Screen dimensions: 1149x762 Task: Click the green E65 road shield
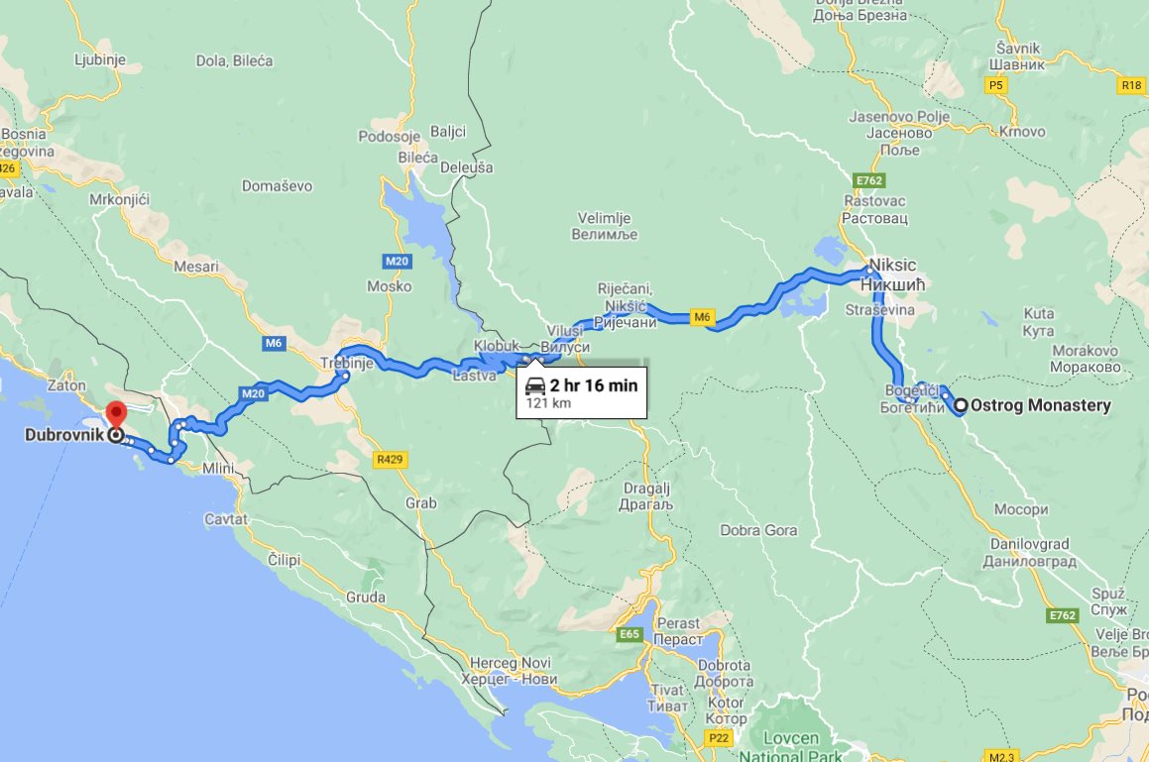[630, 634]
